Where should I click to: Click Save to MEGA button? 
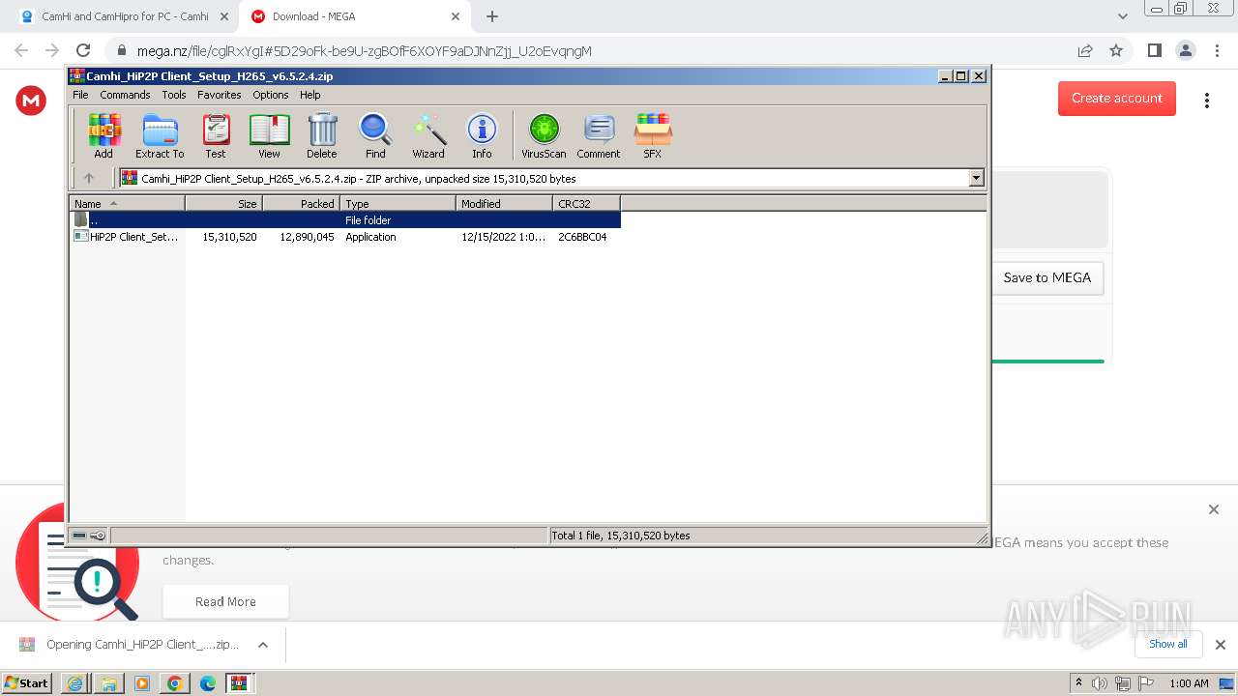(1047, 277)
